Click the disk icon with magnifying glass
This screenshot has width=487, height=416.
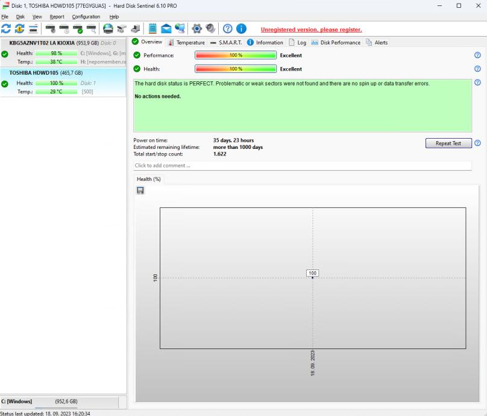tap(92, 29)
